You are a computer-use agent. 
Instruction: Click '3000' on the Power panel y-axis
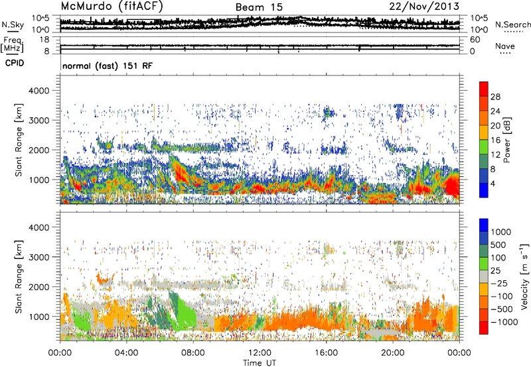click(x=39, y=121)
